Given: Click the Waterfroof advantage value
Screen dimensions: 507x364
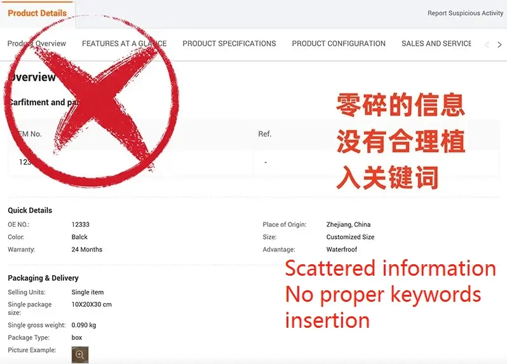Looking at the screenshot, I should click(x=342, y=250).
